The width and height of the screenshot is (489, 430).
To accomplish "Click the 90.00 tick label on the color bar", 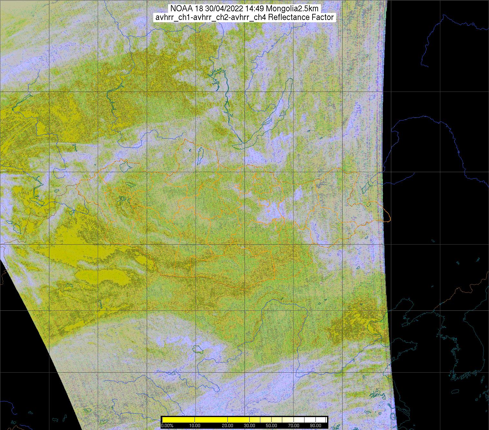I will pyautogui.click(x=316, y=426).
